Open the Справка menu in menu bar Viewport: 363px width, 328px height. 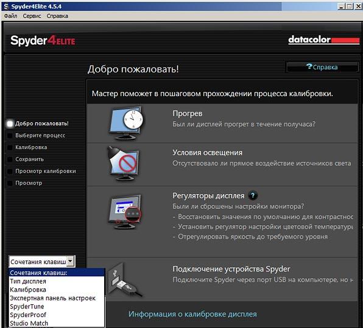tap(57, 16)
